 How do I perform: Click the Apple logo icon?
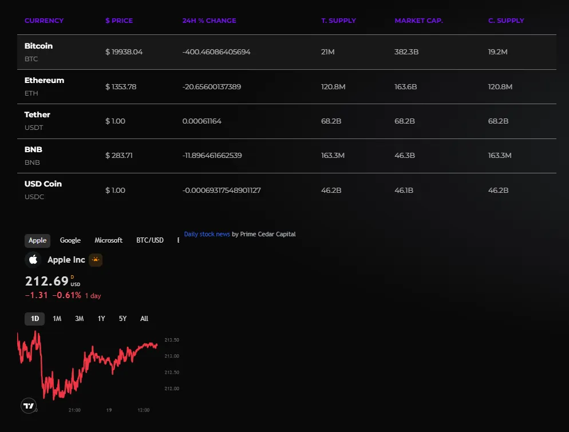(33, 260)
